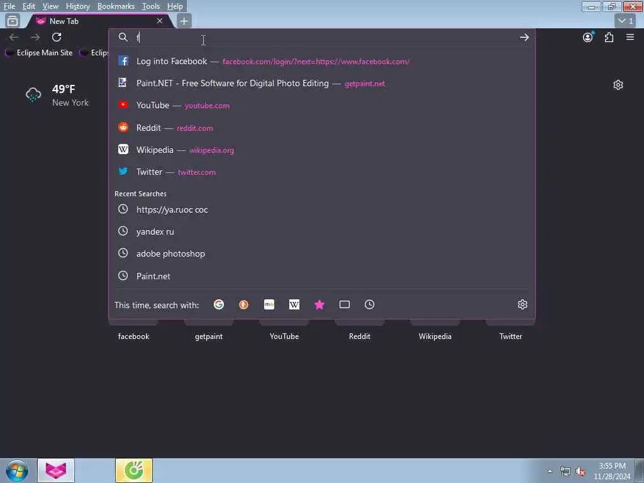Open the account profile icon

[588, 37]
